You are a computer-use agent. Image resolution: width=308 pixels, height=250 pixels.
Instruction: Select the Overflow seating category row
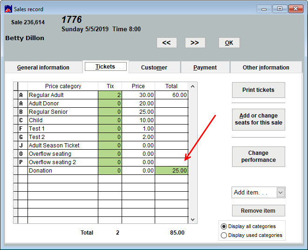tap(63, 154)
